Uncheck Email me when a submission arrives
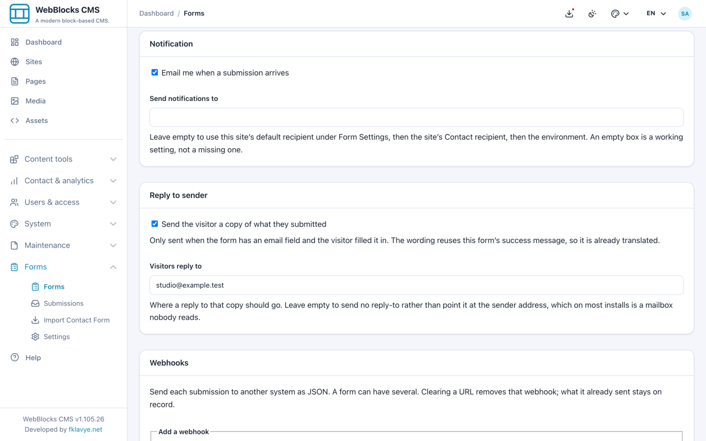 tap(154, 72)
